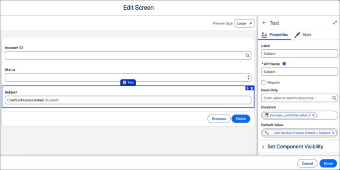Open the Preview Size Large dropdown
This screenshot has width=340, height=170.
[x=245, y=23]
